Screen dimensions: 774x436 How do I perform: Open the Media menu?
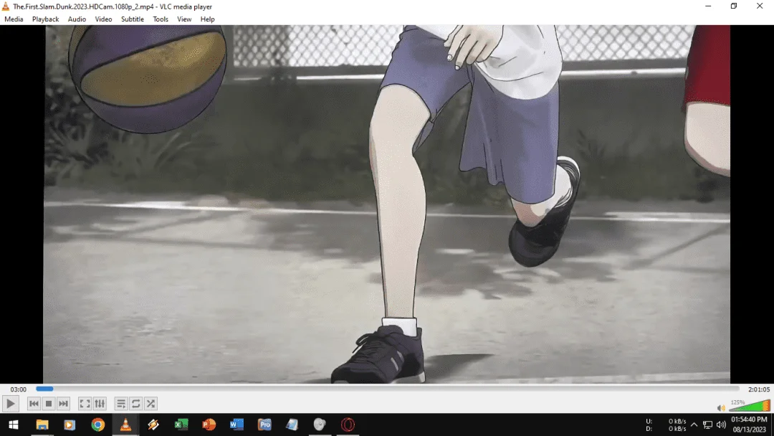point(14,19)
